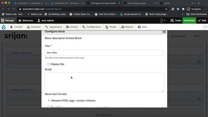Close the Configure block dialog
The height and width of the screenshot is (117, 208).
tap(164, 32)
